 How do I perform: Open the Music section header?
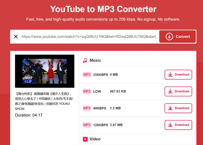click(x=95, y=61)
